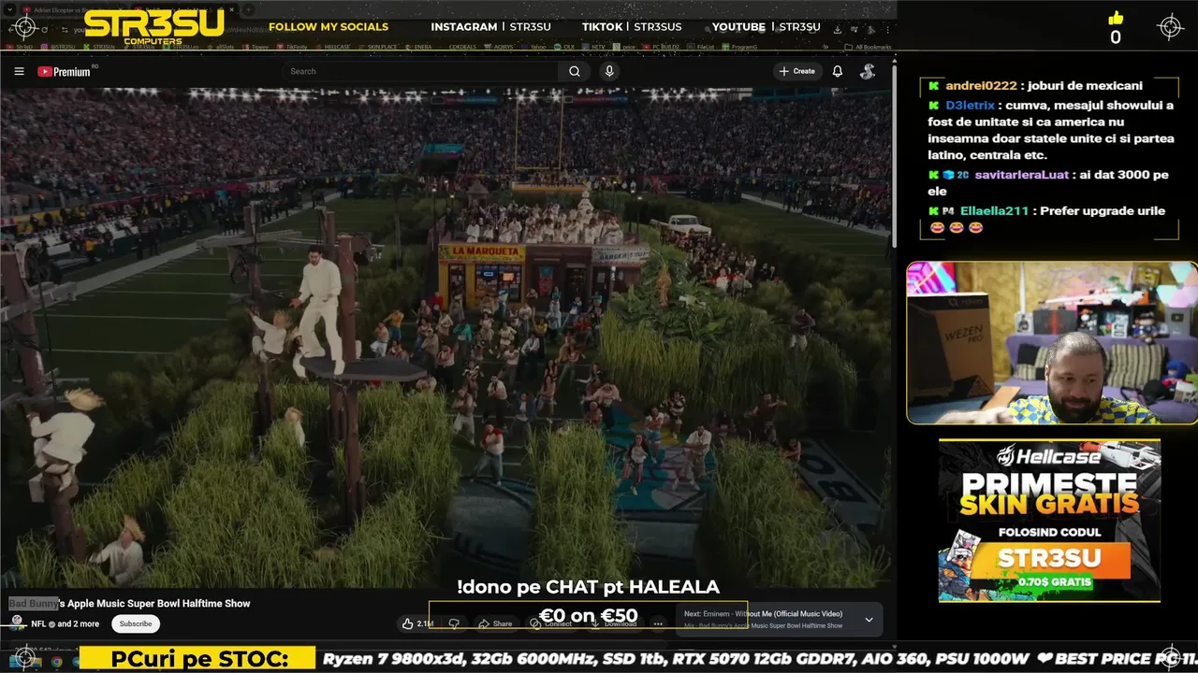Click the TIKTOK STR3SUS social label
Viewport: 1198px width, 673px height.
[632, 26]
